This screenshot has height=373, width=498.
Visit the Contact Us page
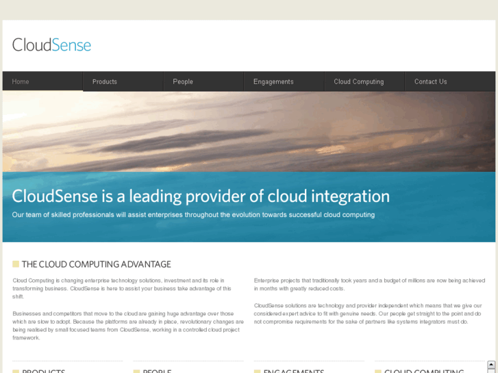450,81
